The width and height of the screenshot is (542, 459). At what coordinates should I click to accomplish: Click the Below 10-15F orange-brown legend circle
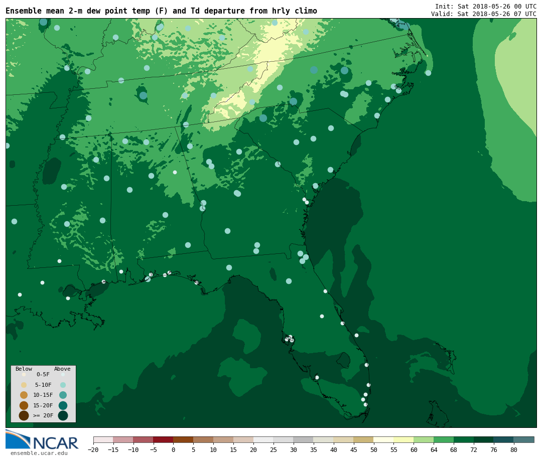[24, 395]
